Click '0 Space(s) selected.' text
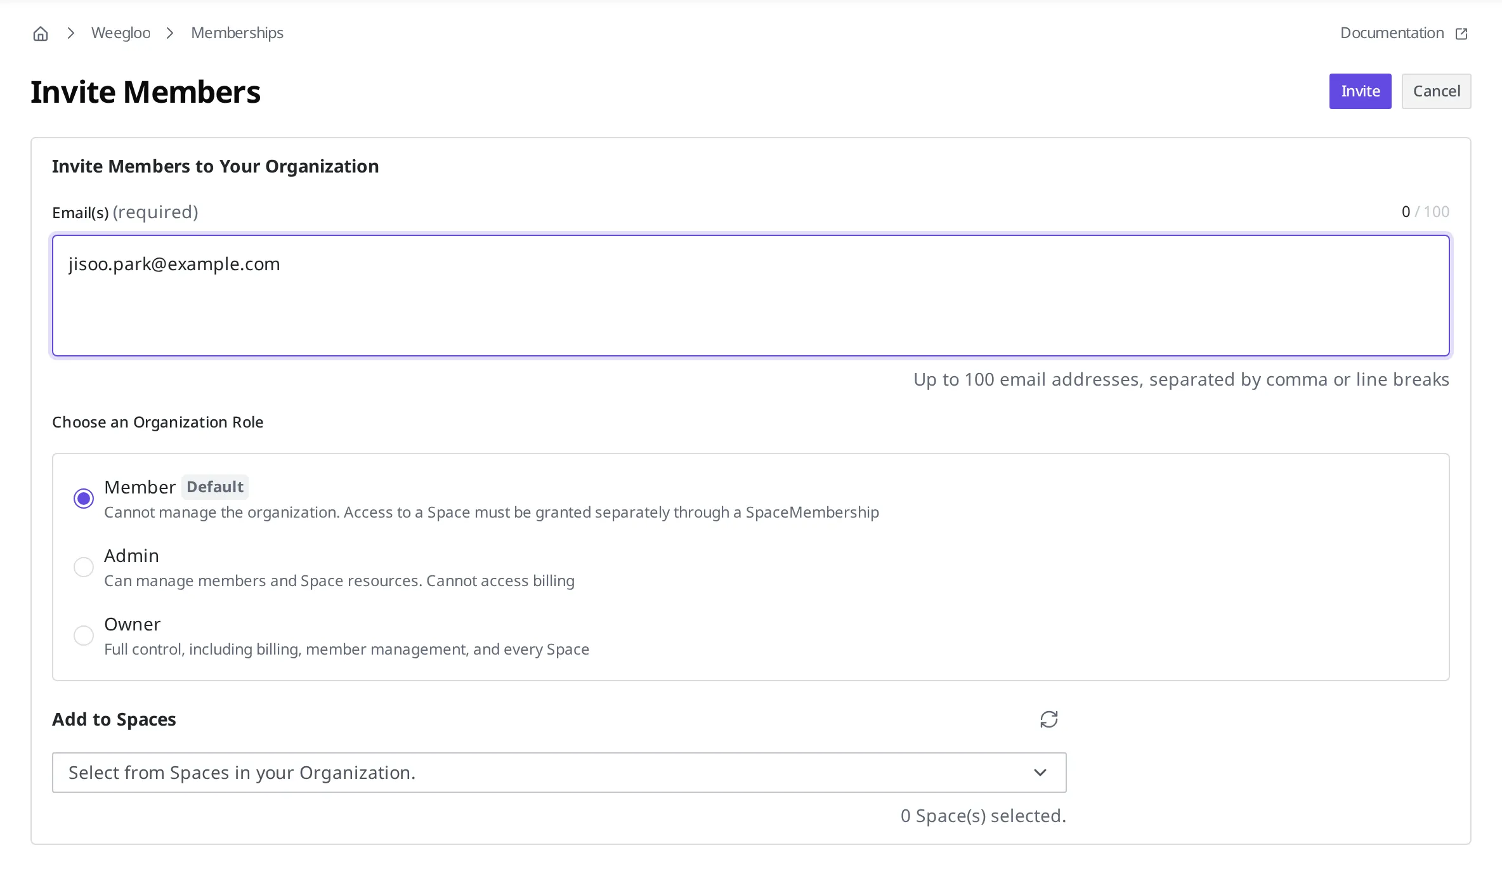Screen dimensions: 1502x888 pos(983,816)
